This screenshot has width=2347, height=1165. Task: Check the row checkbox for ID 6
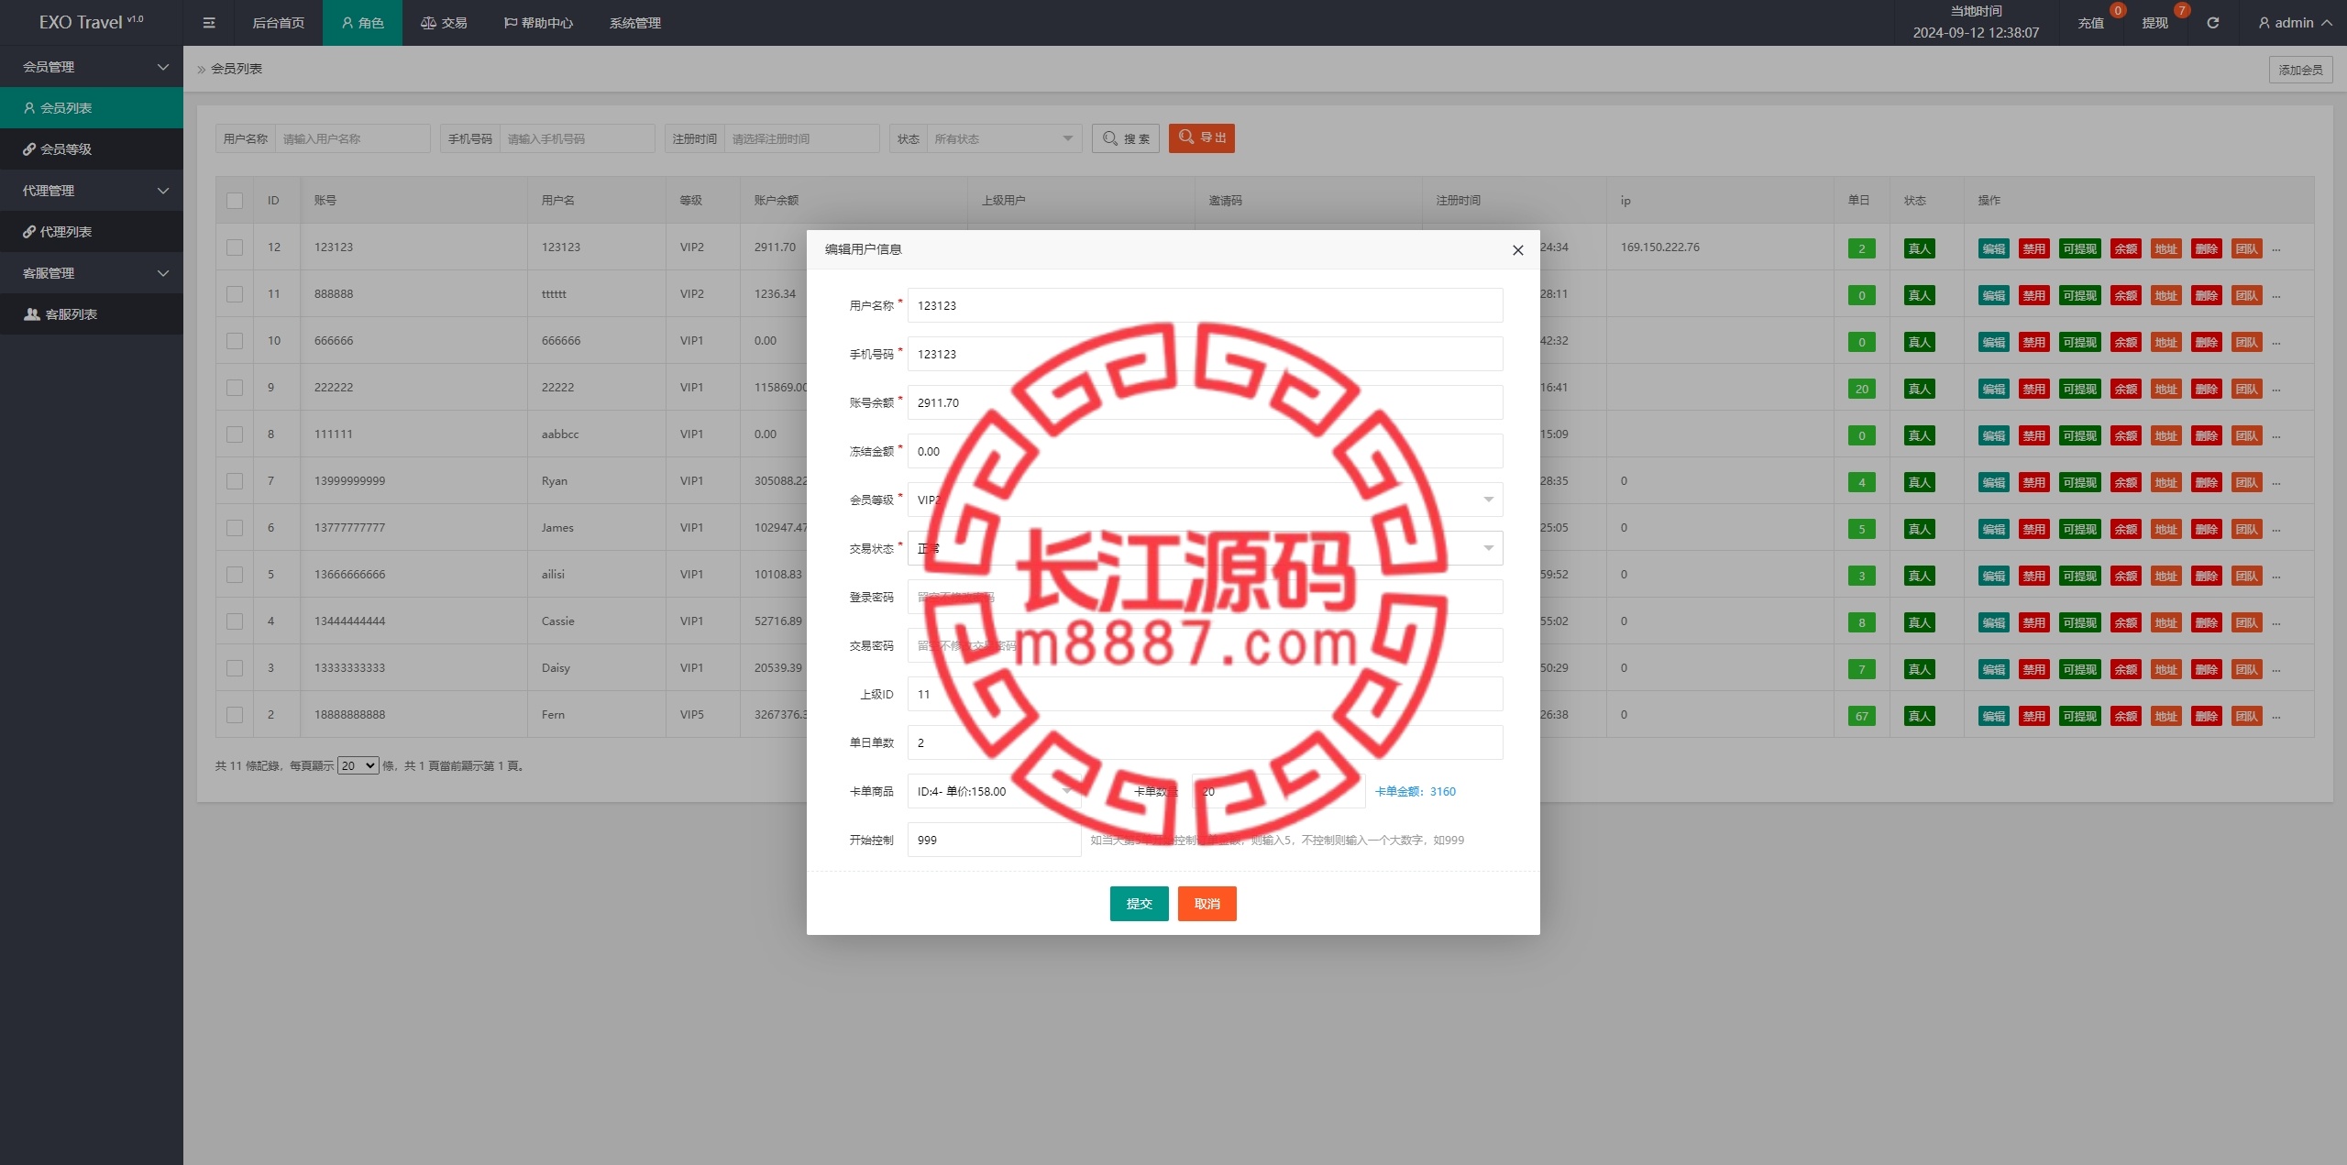click(235, 528)
